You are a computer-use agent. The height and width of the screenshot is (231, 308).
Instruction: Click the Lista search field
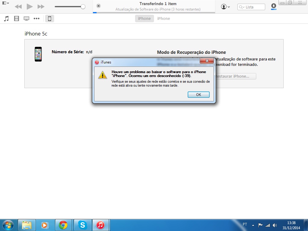pyautogui.click(x=251, y=7)
